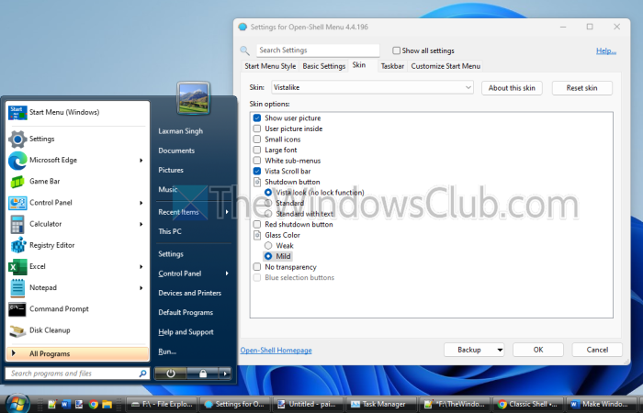Open Start Menu (Windows) entry
Screen dimensions: 643x413
[x=77, y=112]
